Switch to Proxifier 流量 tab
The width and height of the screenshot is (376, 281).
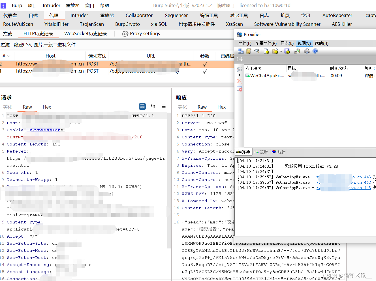(261, 152)
